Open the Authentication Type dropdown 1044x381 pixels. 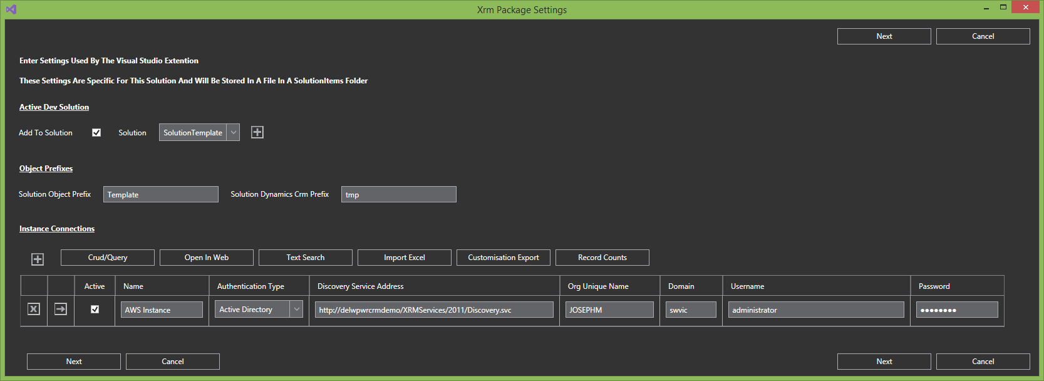click(x=296, y=309)
